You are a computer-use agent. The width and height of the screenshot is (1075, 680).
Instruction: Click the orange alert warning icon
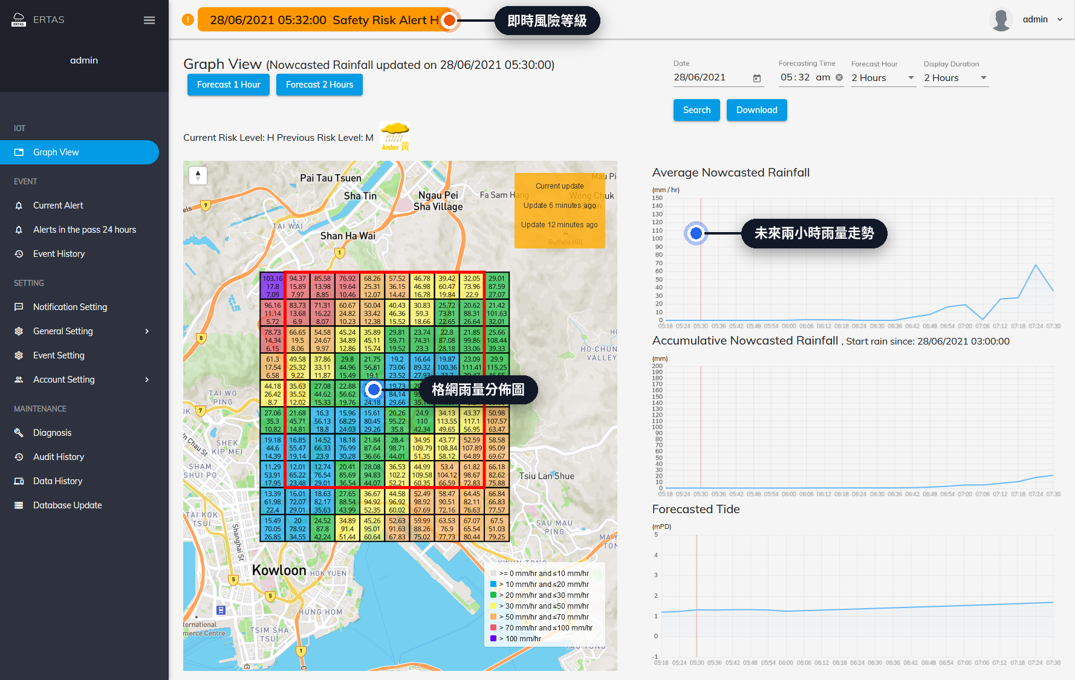tap(188, 20)
